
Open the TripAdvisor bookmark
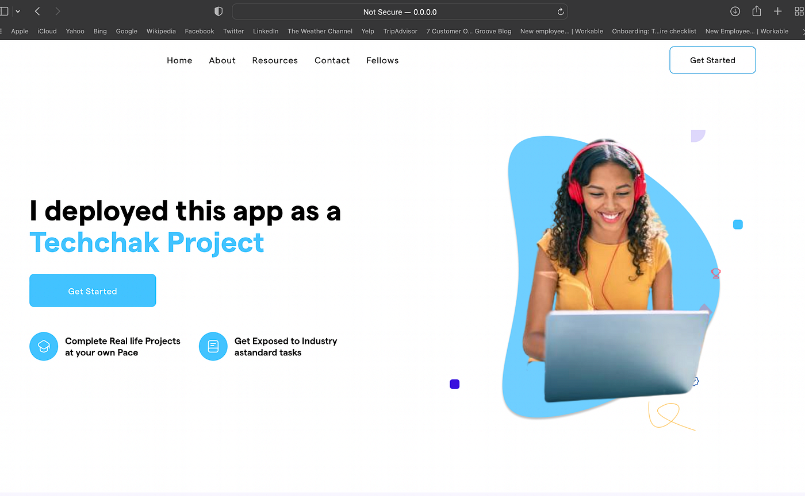400,31
